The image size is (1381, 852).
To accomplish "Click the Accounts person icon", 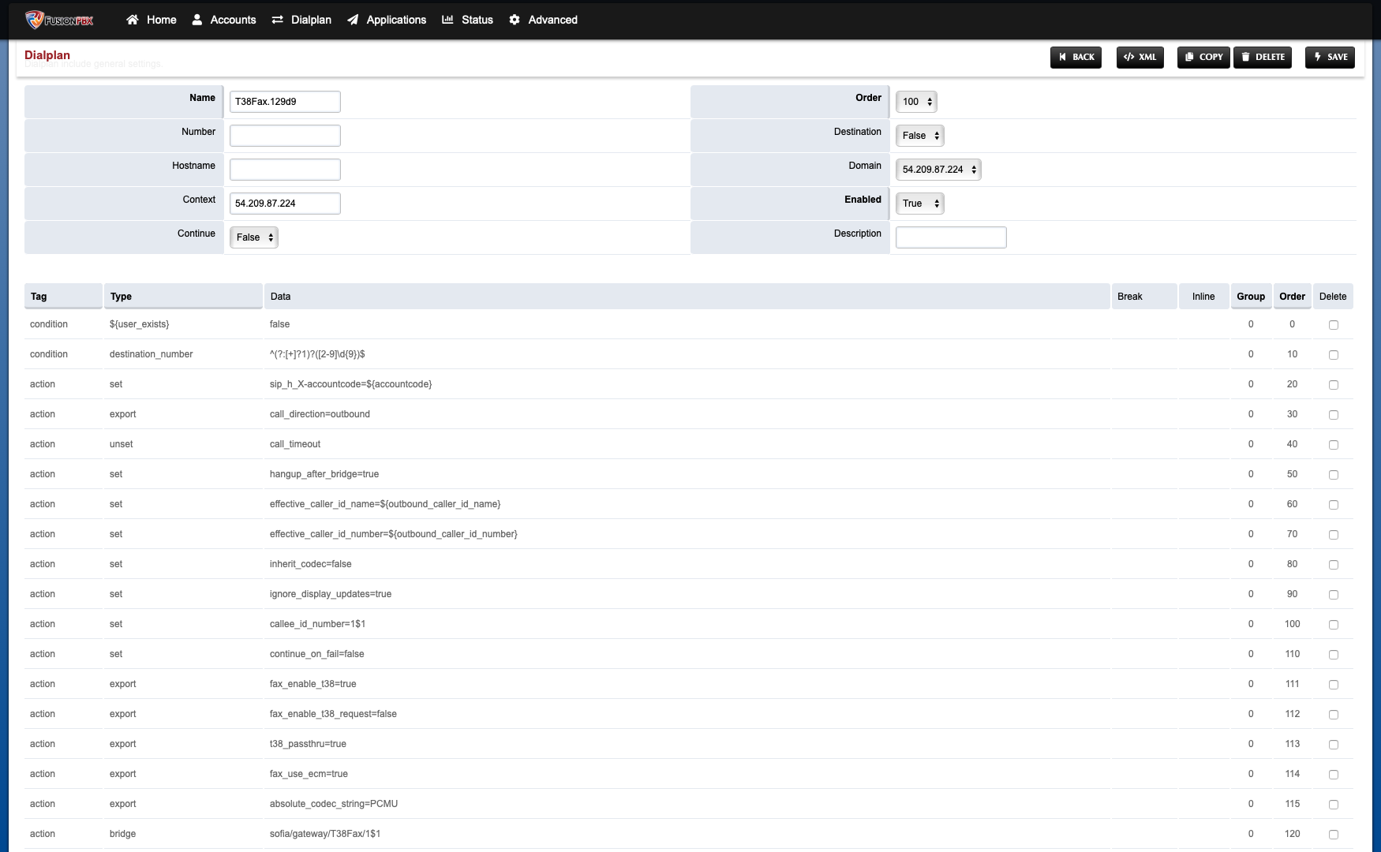I will pos(196,20).
